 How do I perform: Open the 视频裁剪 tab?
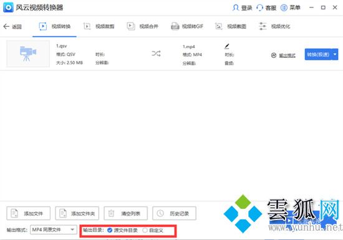click(99, 26)
